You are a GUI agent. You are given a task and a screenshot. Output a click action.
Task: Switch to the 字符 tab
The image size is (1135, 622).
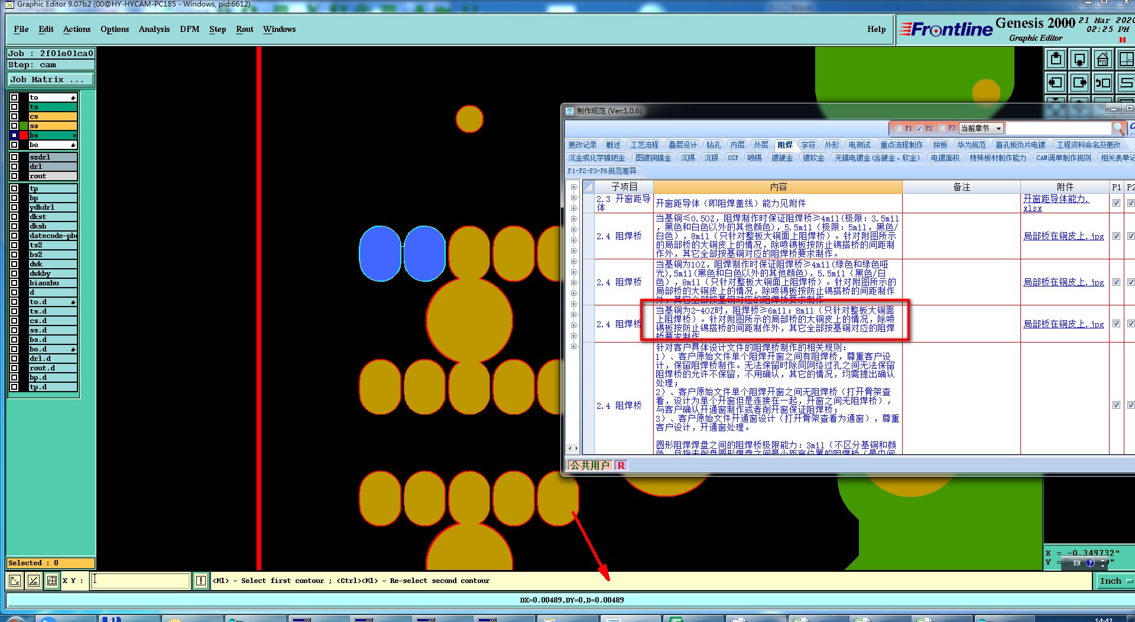coord(808,145)
